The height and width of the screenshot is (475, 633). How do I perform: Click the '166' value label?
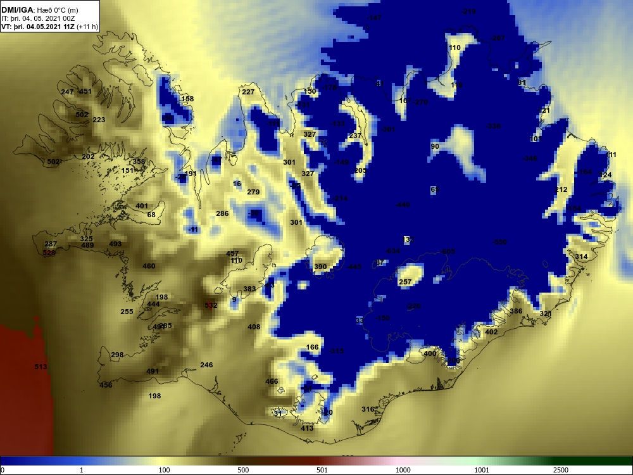click(313, 347)
